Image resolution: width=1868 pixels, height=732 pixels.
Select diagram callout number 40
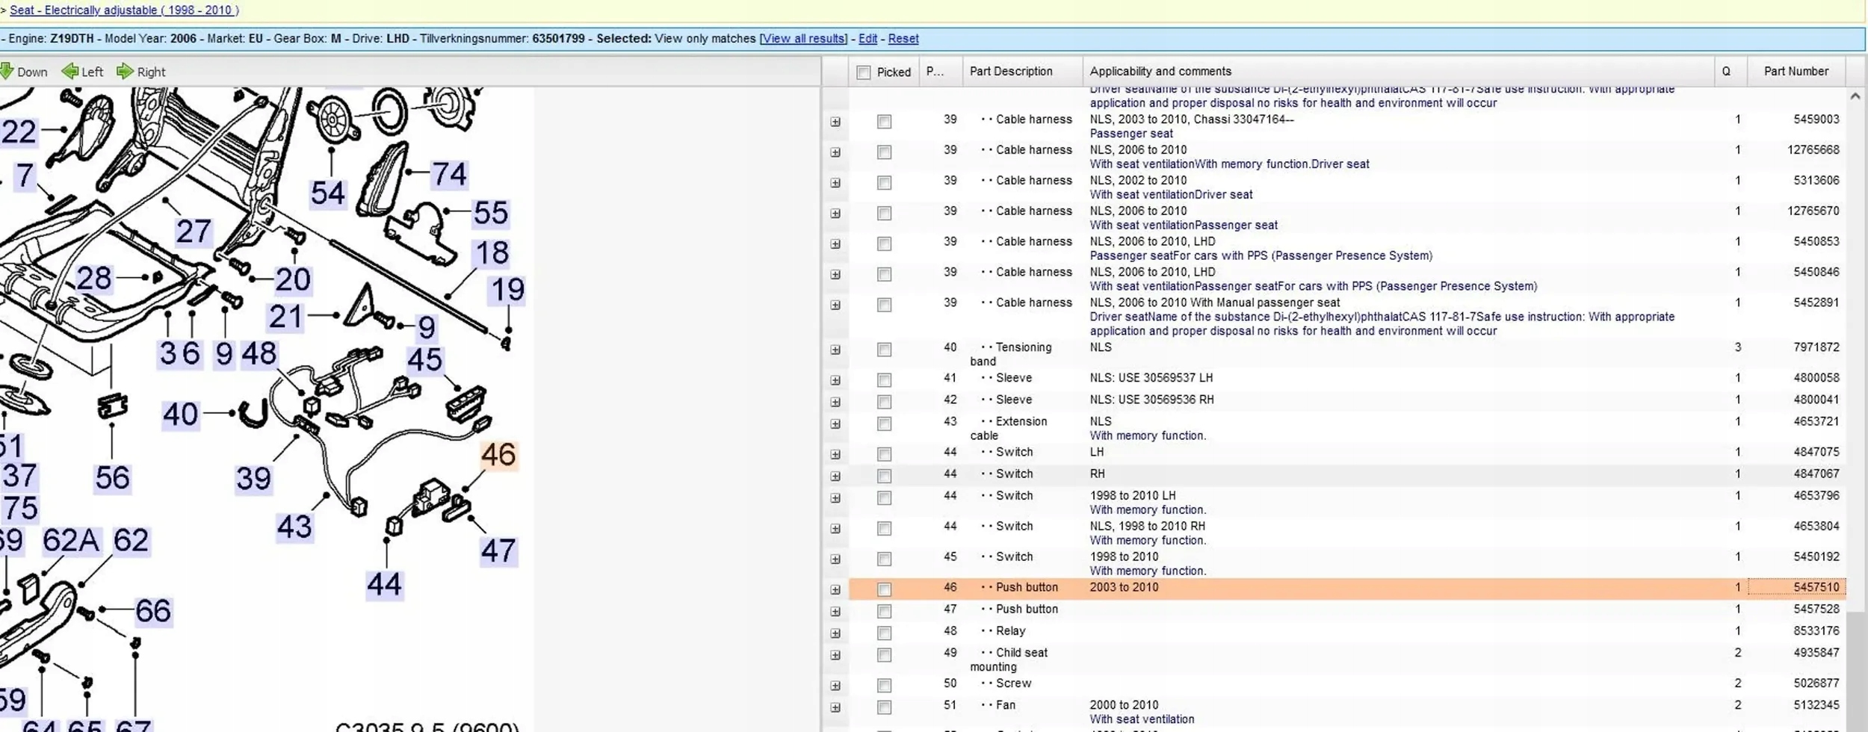[x=180, y=415]
